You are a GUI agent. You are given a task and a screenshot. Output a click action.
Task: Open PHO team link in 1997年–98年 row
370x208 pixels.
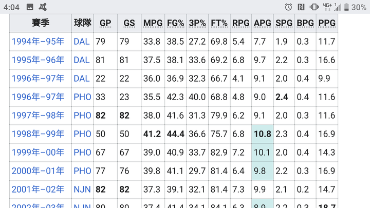pos(82,116)
